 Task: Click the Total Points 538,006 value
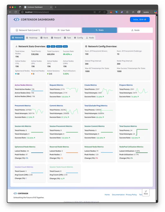pyautogui.click(x=35, y=54)
